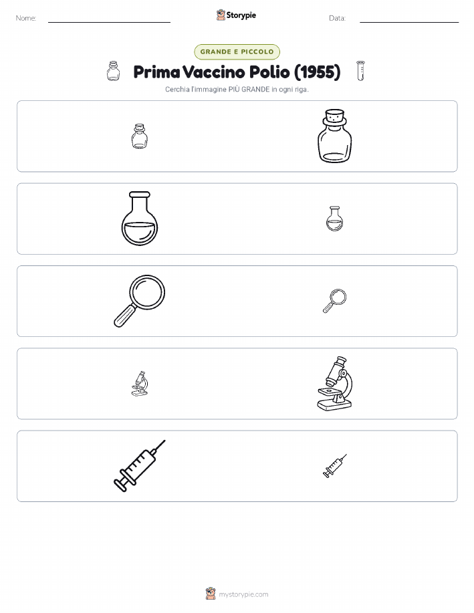Screen dimensions: 474x613
Task: Click the Storypie logo at top
Action: pos(236,15)
